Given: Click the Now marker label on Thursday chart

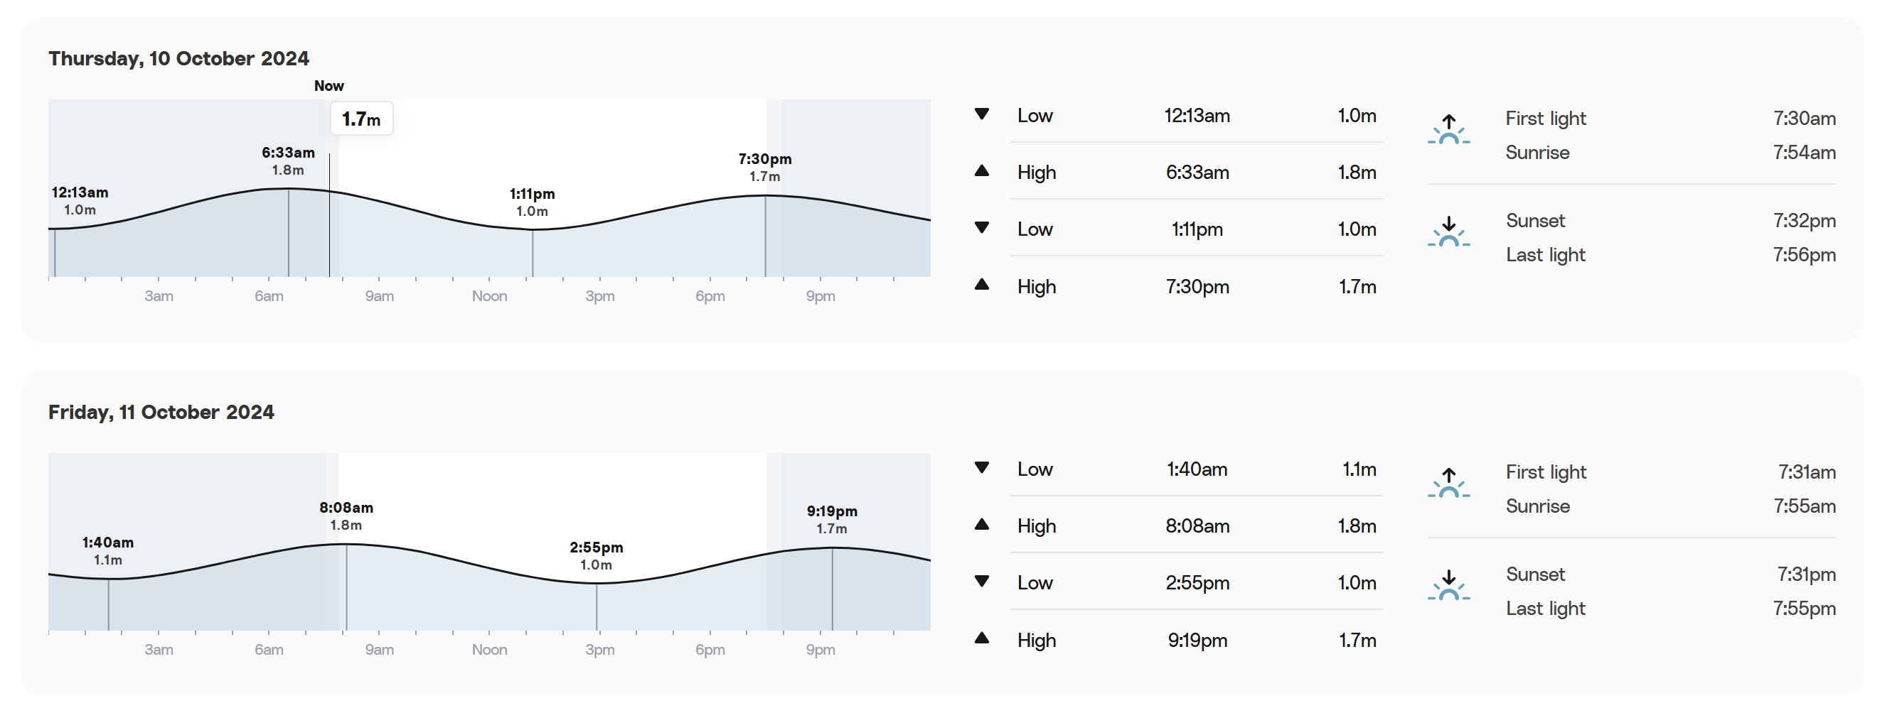Looking at the screenshot, I should [329, 86].
